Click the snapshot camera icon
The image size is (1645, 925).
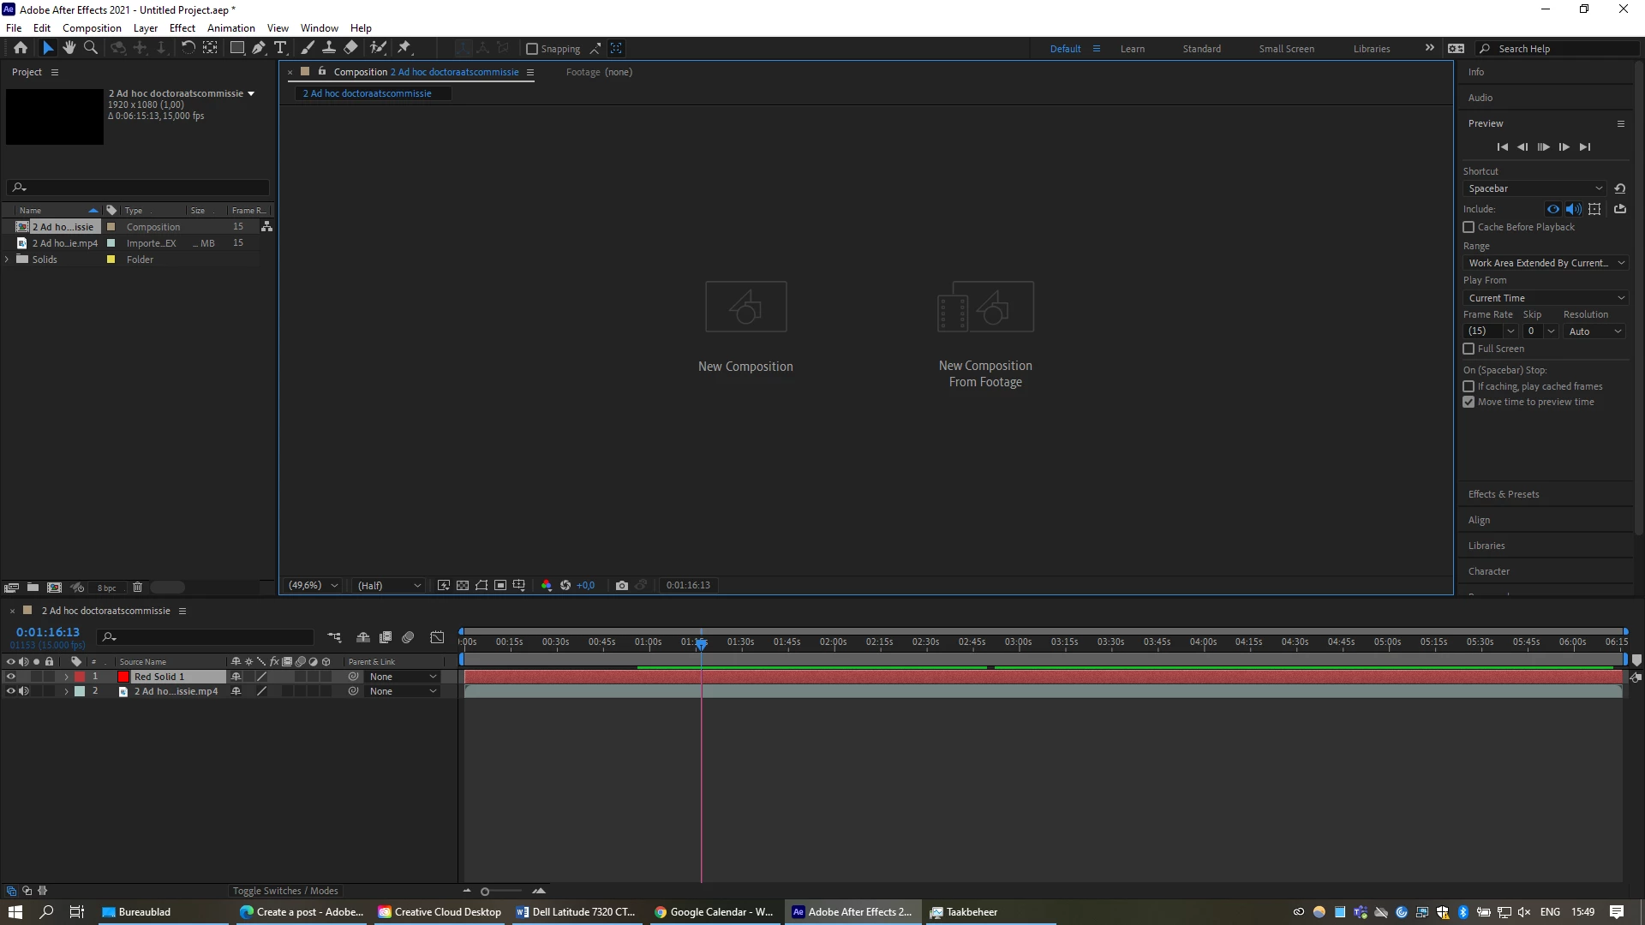tap(622, 586)
